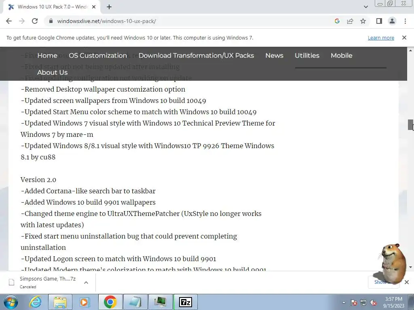Screen dimensions: 414x310
Task: Click the page scrollbar thumb
Action: [x=410, y=125]
